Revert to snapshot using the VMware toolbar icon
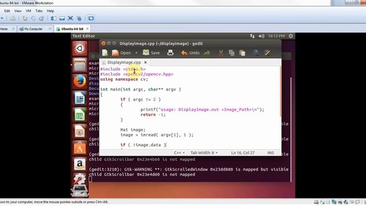 click(33, 18)
